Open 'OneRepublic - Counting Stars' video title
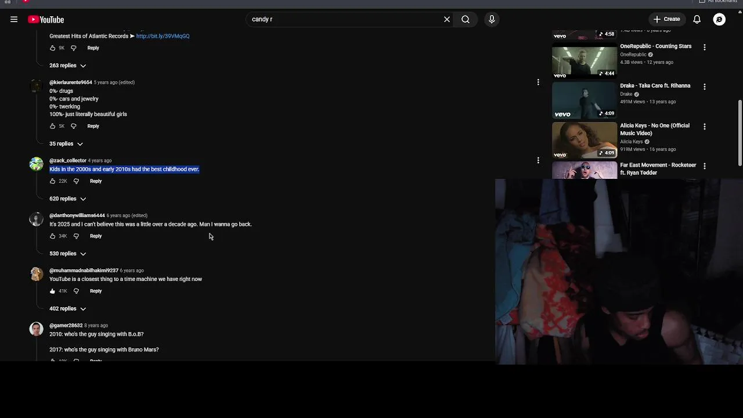 click(656, 46)
